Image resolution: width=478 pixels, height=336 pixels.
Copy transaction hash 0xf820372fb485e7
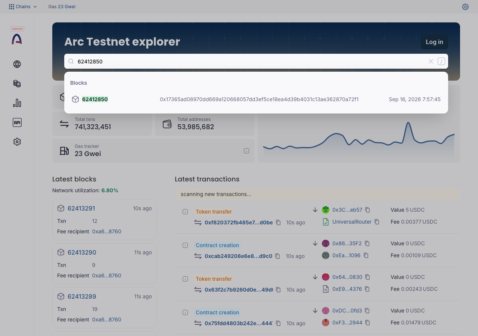pos(278,223)
